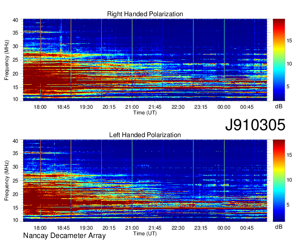Click the 10 MHz tick of right-handed plot

tap(16, 99)
